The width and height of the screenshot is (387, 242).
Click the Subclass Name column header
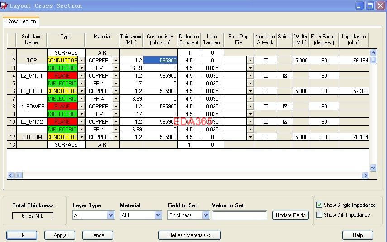click(31, 40)
